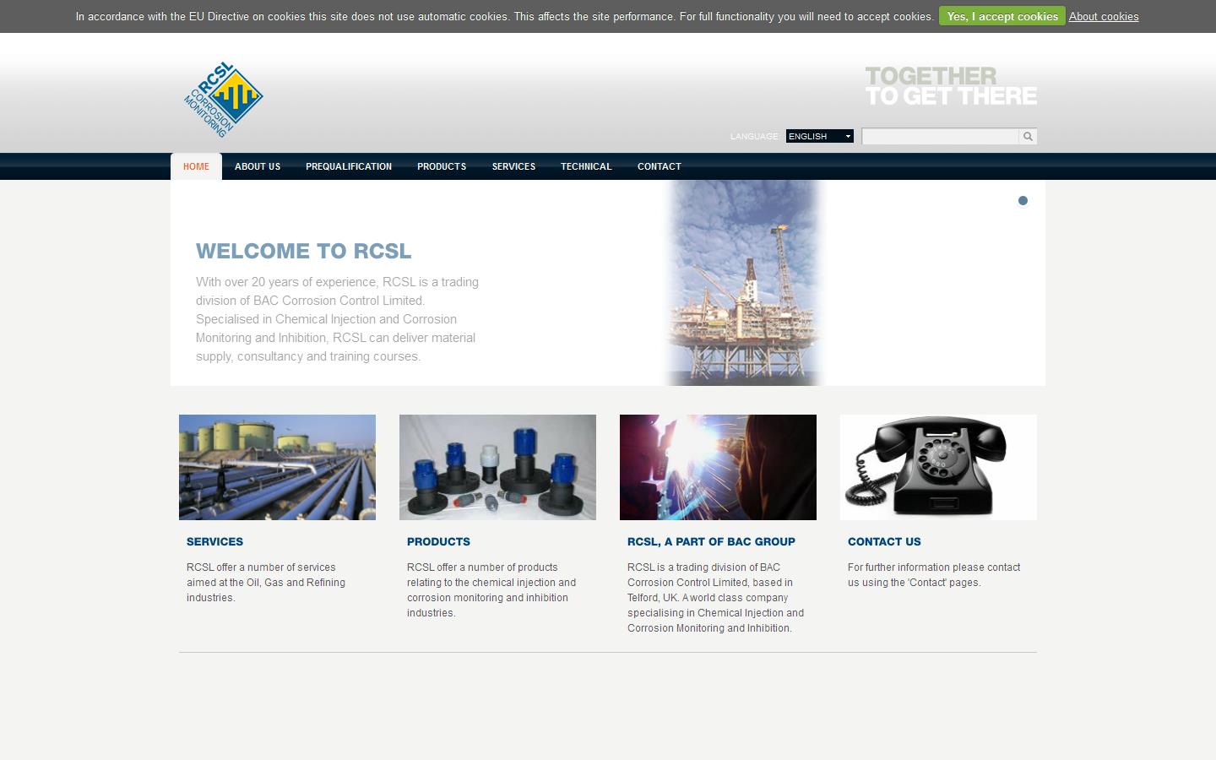Viewport: 1216px width, 760px height.
Task: Open the Technical menu item
Action: 586,166
